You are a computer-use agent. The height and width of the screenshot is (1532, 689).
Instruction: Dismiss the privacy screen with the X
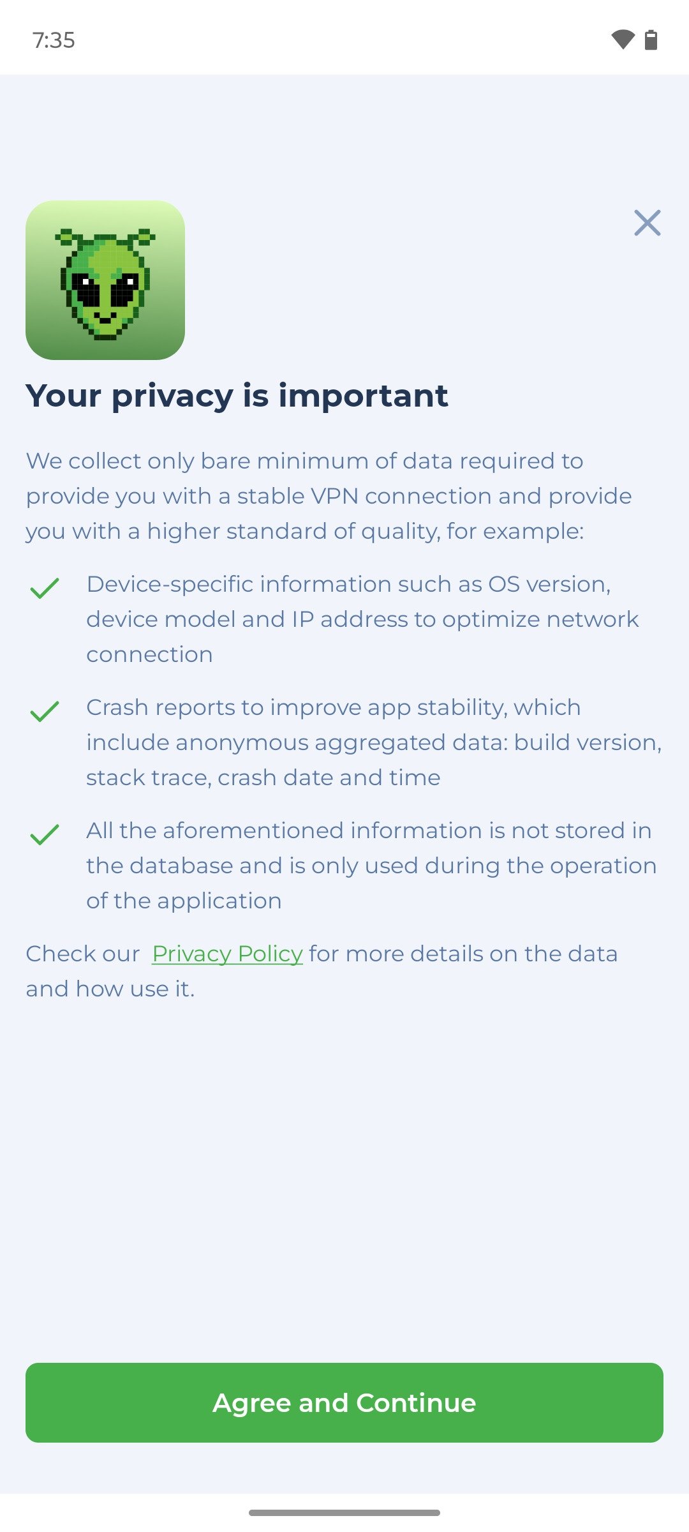click(647, 223)
